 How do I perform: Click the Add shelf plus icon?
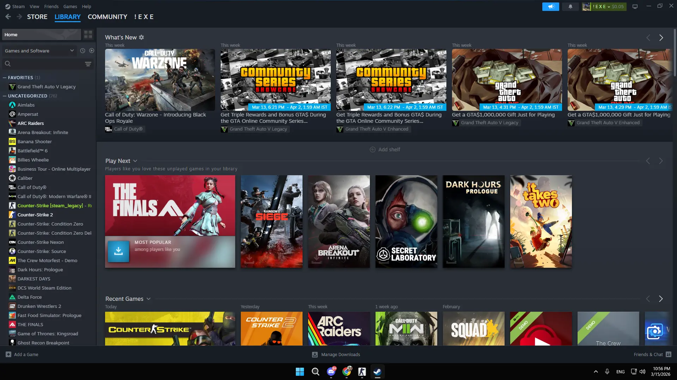point(372,150)
